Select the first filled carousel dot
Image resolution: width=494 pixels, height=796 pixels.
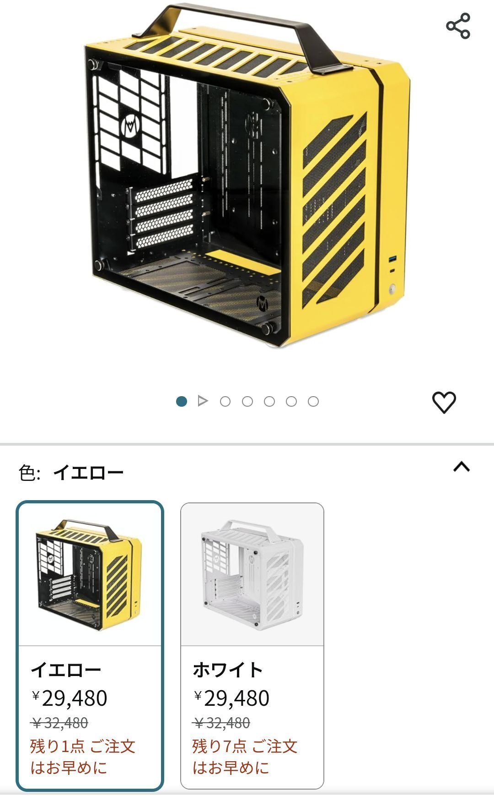click(x=182, y=402)
